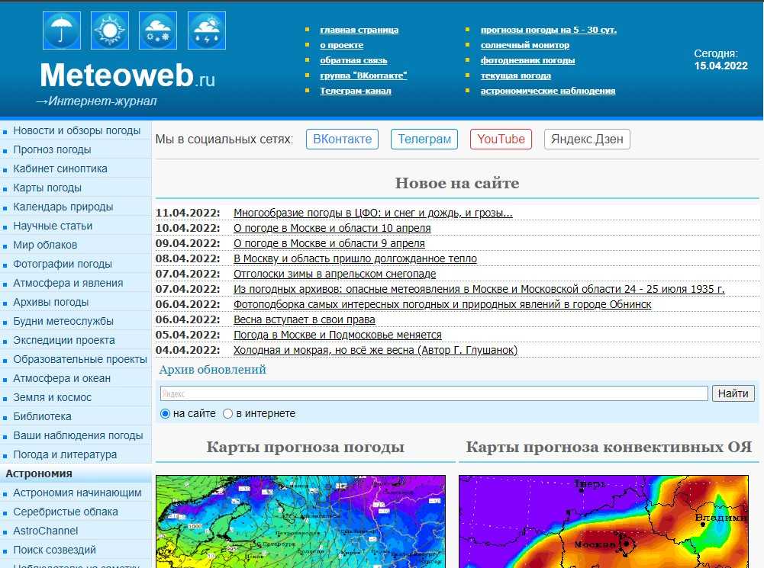
Task: Click the cloud with snowflake icon
Action: tap(158, 30)
